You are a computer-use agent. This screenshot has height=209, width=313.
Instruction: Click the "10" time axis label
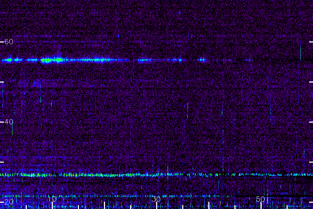[x=52, y=199]
